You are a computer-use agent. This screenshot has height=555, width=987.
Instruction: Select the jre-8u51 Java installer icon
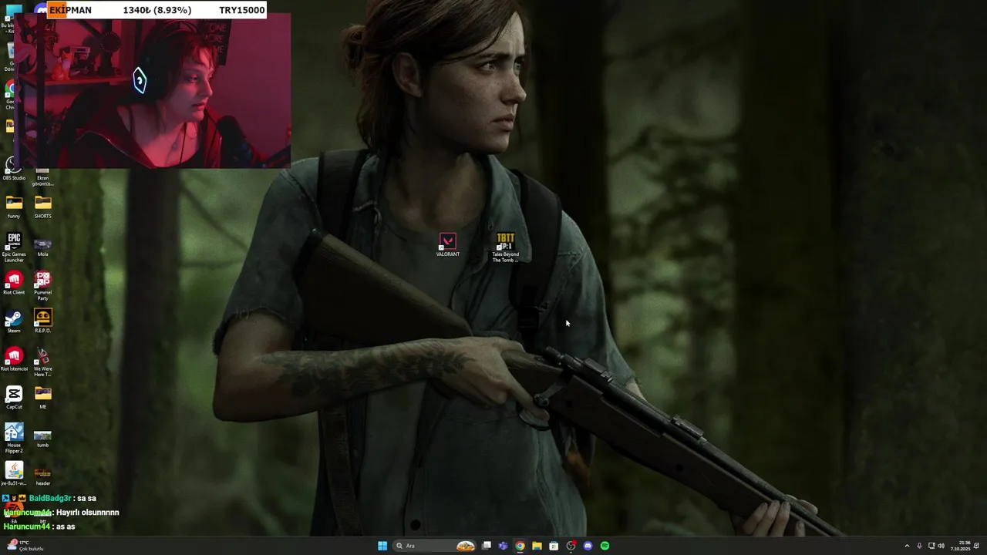[14, 474]
